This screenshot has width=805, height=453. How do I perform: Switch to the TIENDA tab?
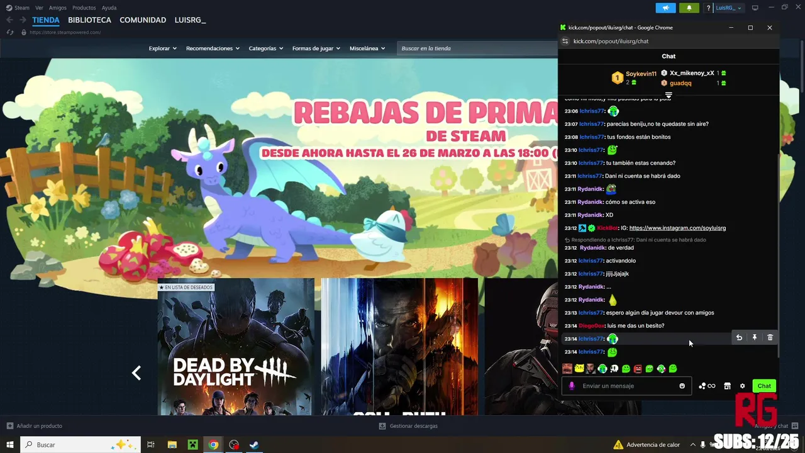coord(46,20)
